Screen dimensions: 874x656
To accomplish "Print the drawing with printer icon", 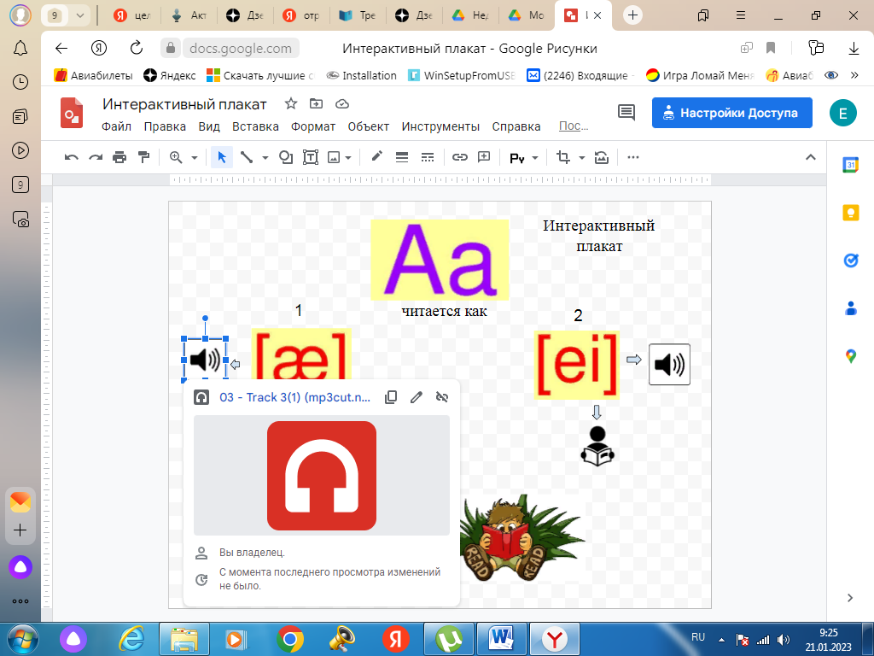I will [x=119, y=157].
